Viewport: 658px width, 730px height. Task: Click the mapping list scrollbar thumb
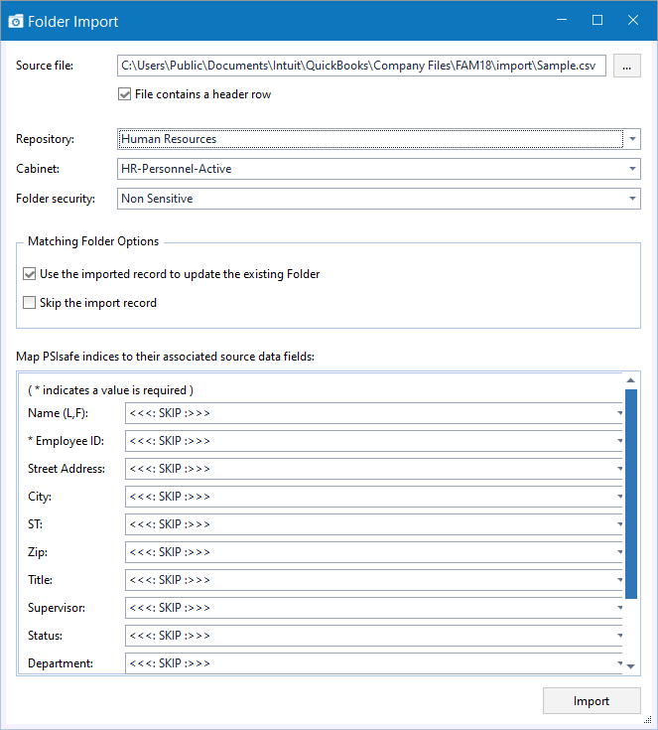click(631, 494)
